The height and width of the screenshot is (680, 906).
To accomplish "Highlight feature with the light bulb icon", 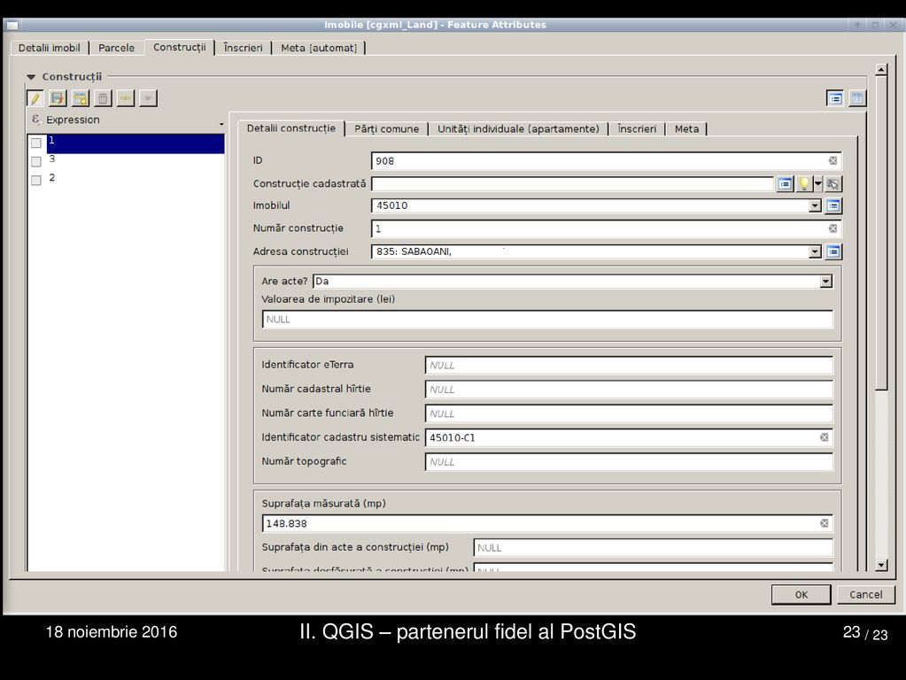I will [804, 183].
